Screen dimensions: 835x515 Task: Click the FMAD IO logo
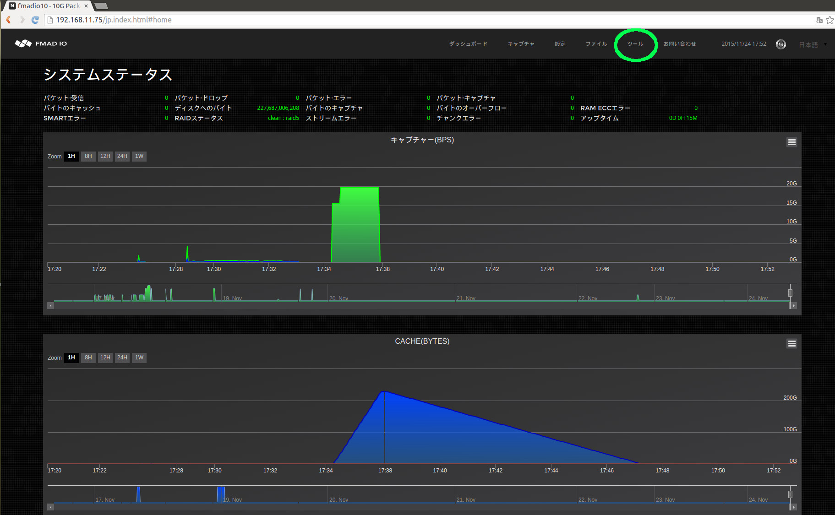coord(40,43)
